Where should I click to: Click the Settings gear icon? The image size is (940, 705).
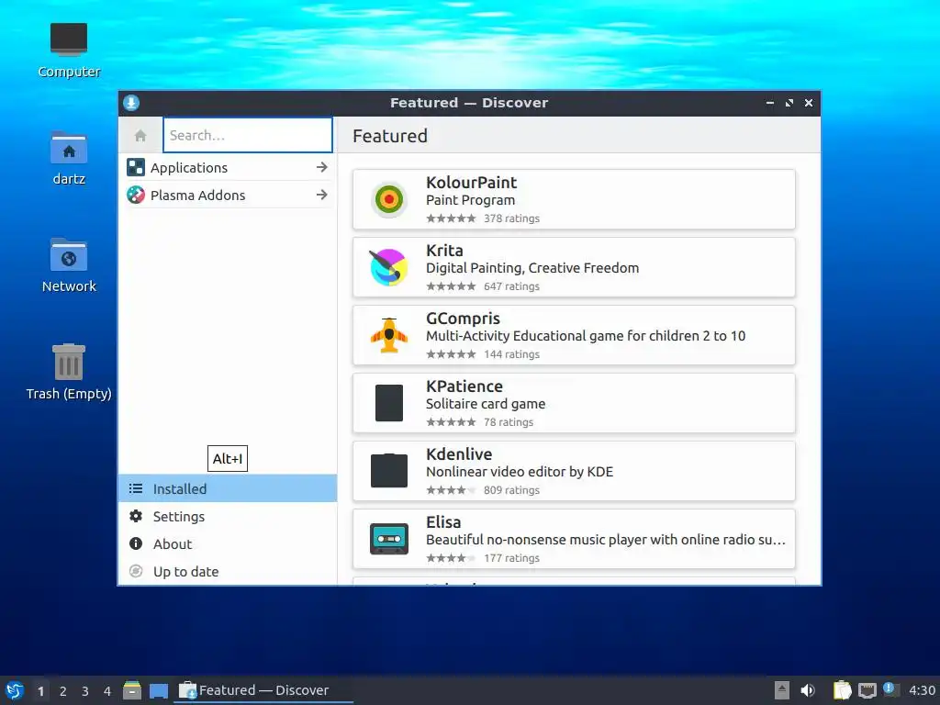coord(136,516)
